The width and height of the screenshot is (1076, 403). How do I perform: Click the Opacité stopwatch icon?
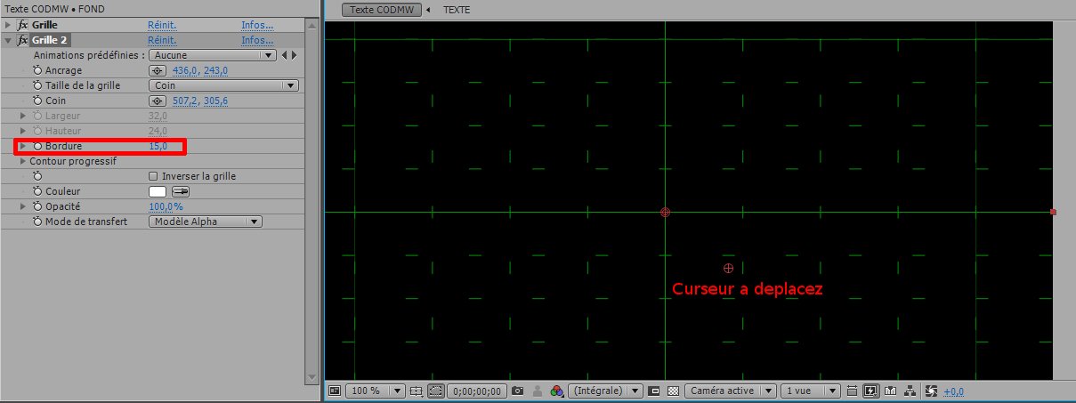click(37, 206)
